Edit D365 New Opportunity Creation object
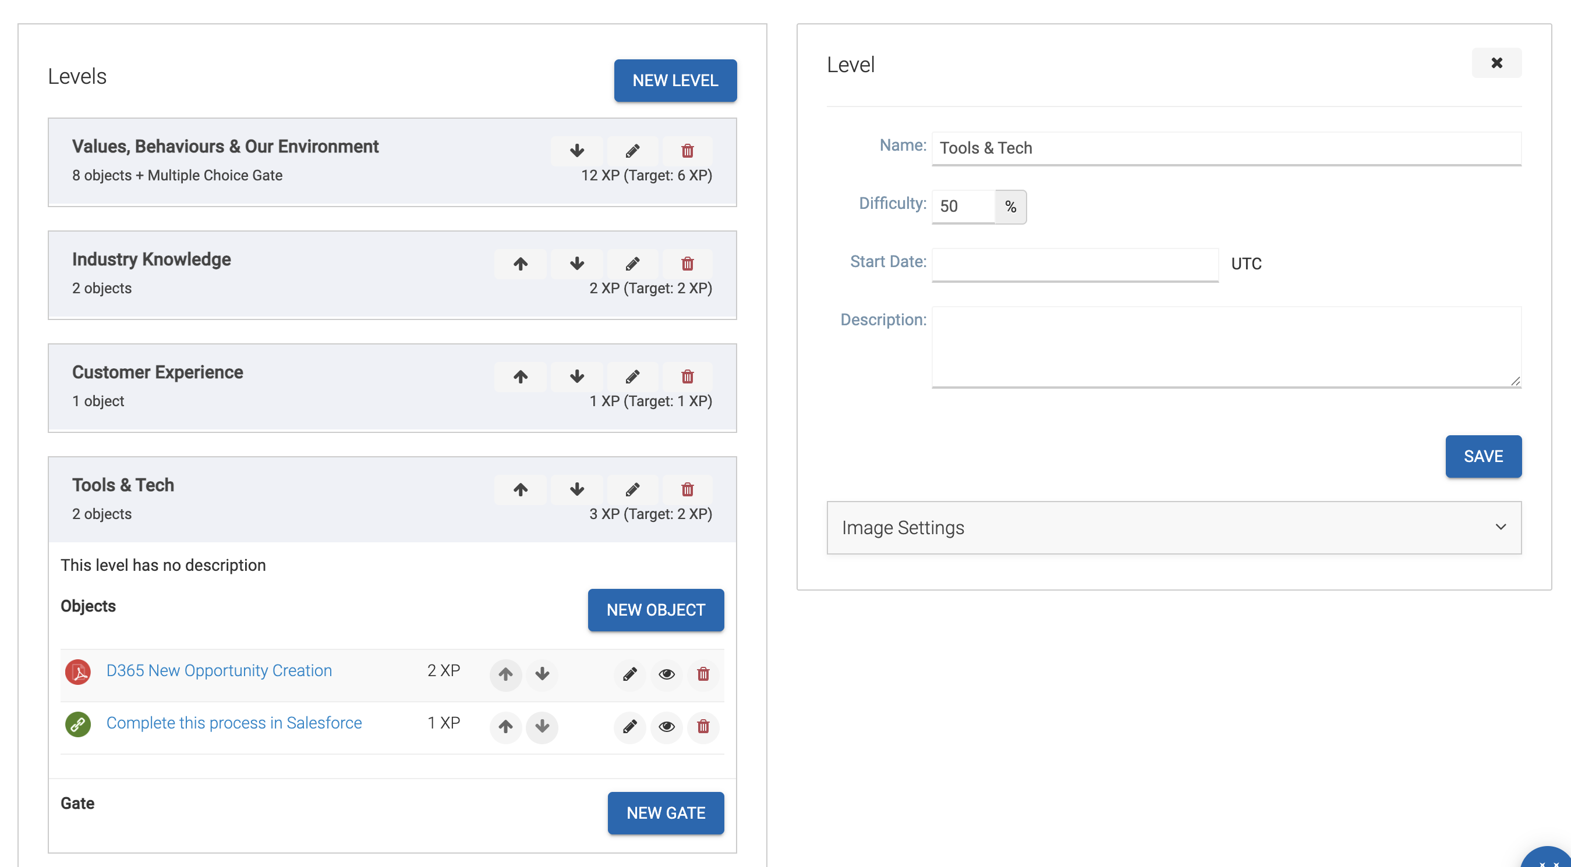Screen dimensions: 1571x867 (630, 674)
